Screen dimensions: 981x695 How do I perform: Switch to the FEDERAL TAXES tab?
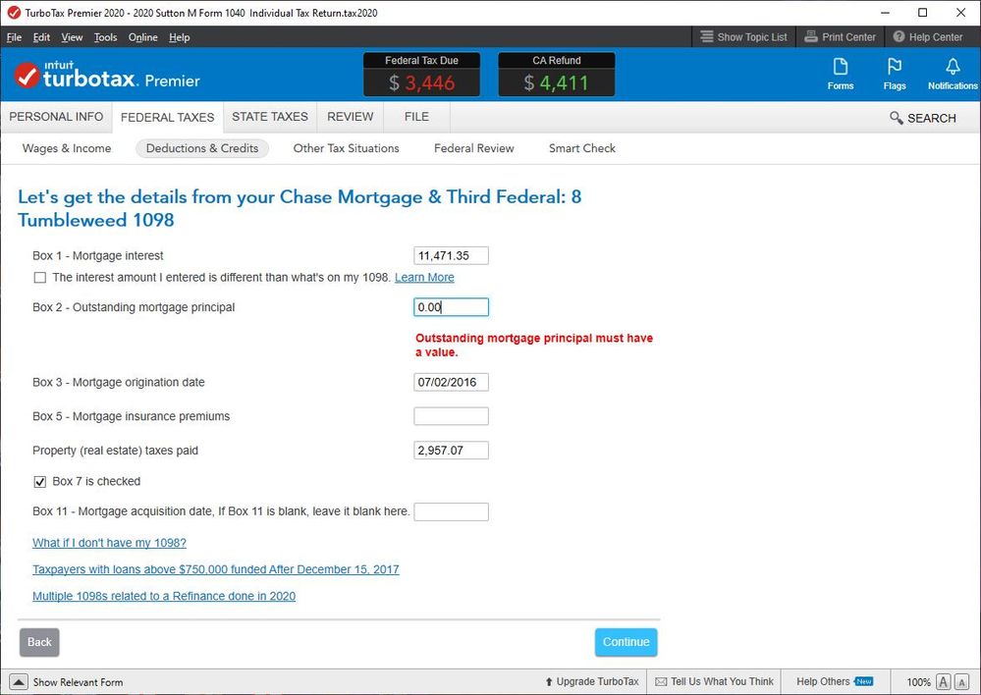167,118
